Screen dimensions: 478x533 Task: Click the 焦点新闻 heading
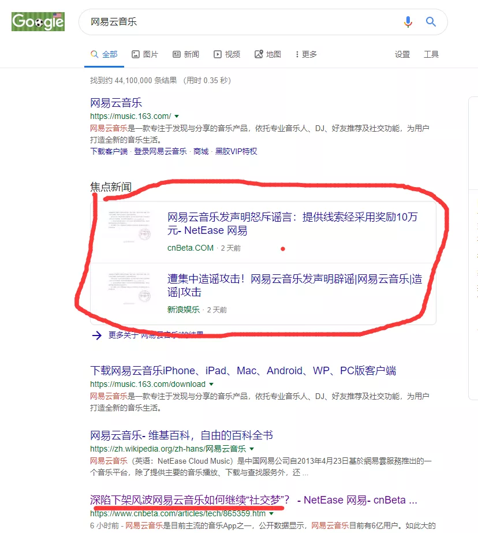111,187
